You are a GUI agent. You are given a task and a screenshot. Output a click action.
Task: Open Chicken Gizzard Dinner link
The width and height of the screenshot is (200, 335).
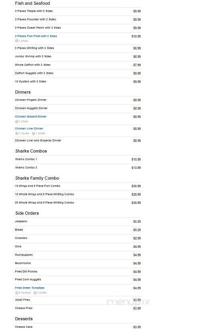click(31, 117)
